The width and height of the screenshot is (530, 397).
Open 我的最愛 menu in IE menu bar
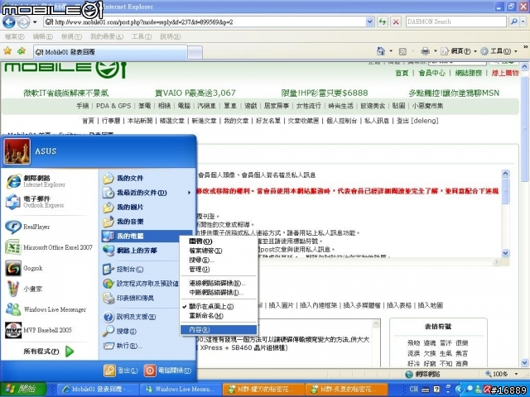[x=107, y=36]
